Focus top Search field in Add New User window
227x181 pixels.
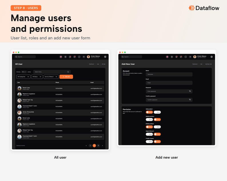coord(132,57)
